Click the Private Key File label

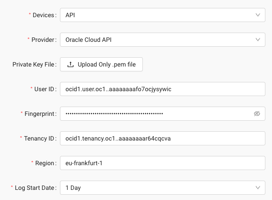[34, 64]
